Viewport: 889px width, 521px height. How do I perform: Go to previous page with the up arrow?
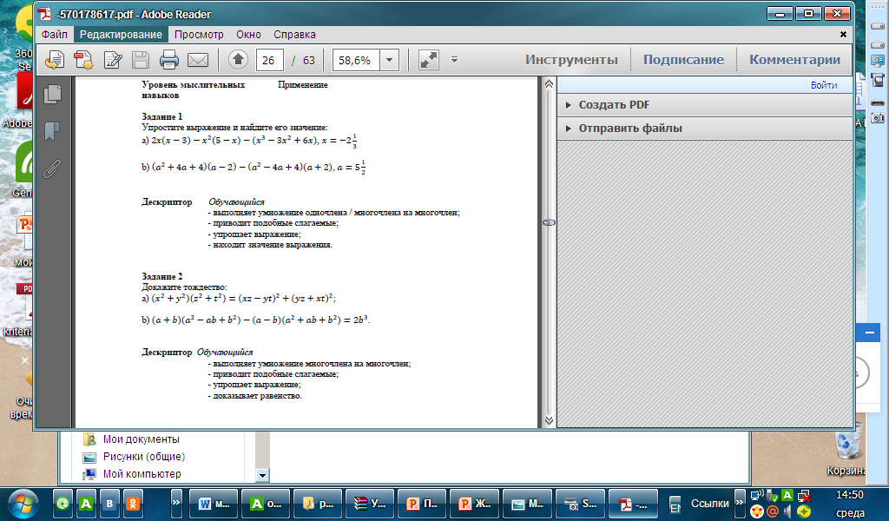(238, 60)
